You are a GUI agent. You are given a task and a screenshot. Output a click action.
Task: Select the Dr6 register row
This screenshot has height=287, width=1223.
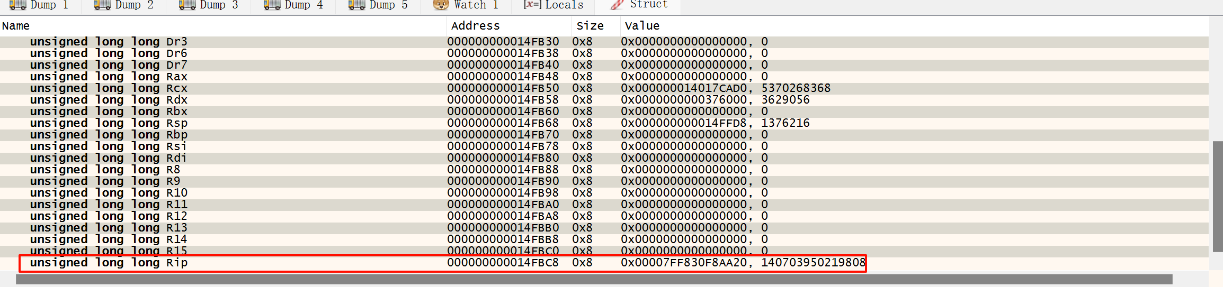[x=604, y=53]
